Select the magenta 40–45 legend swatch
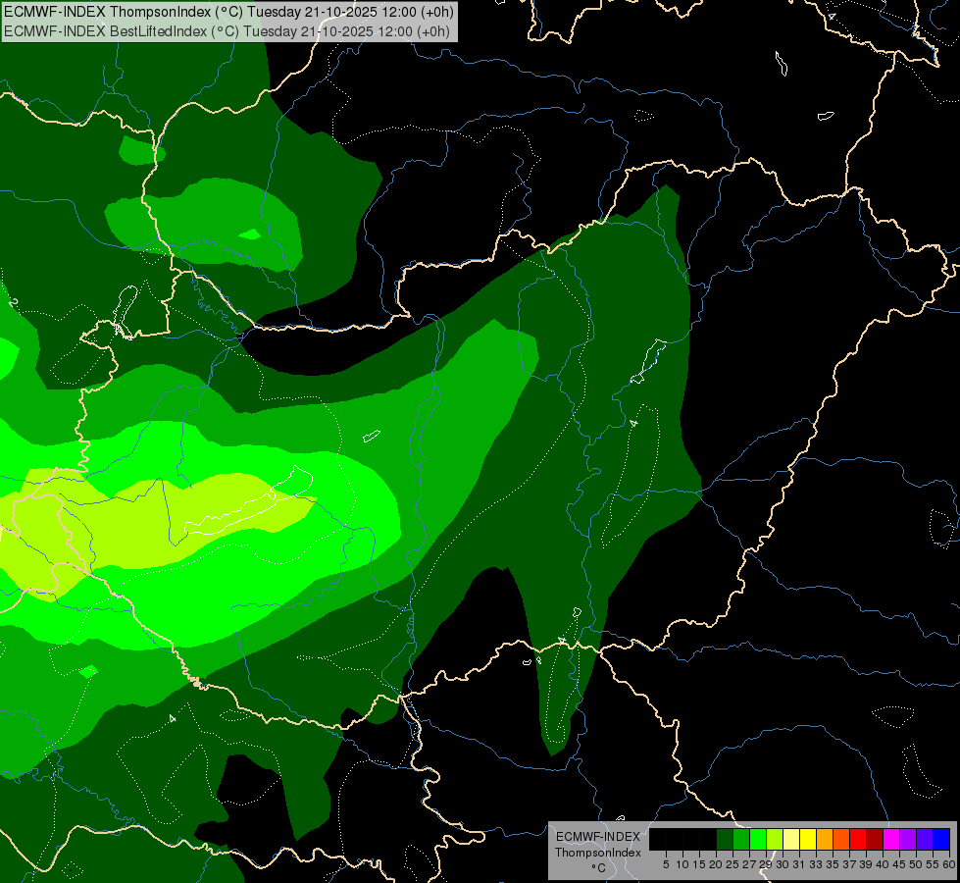960x883 pixels. pos(892,839)
